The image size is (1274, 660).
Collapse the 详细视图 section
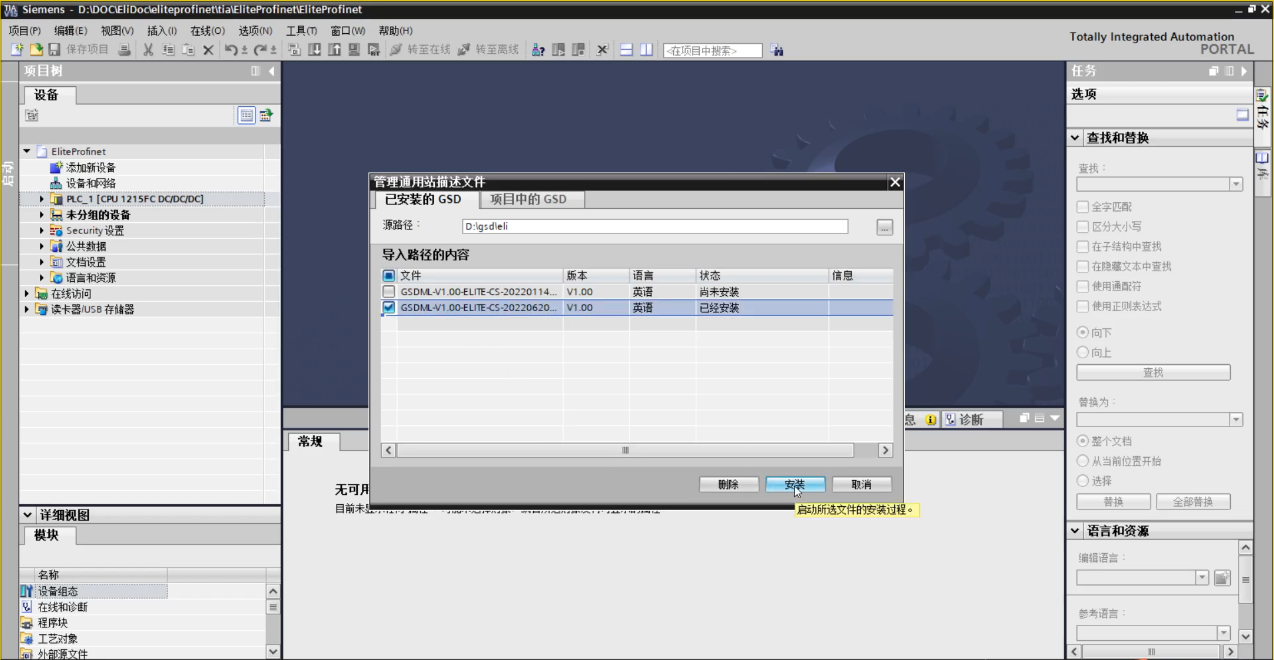(x=27, y=515)
